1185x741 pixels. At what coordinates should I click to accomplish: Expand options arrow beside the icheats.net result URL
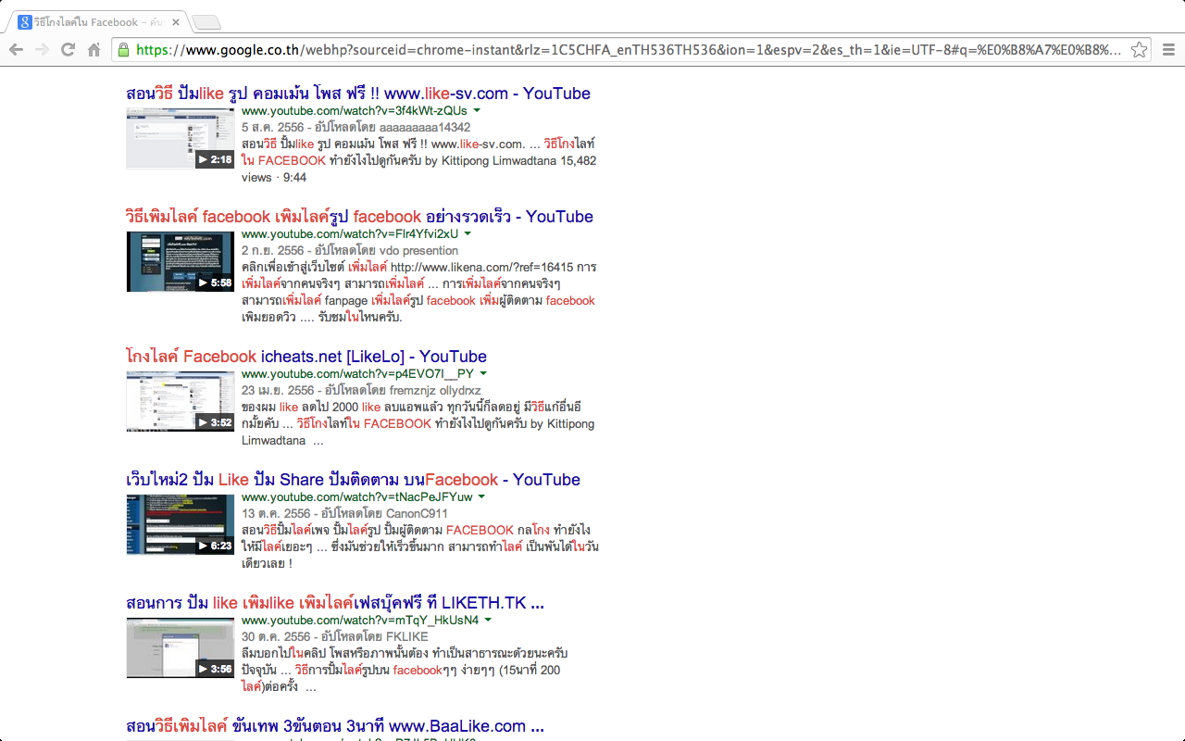483,373
